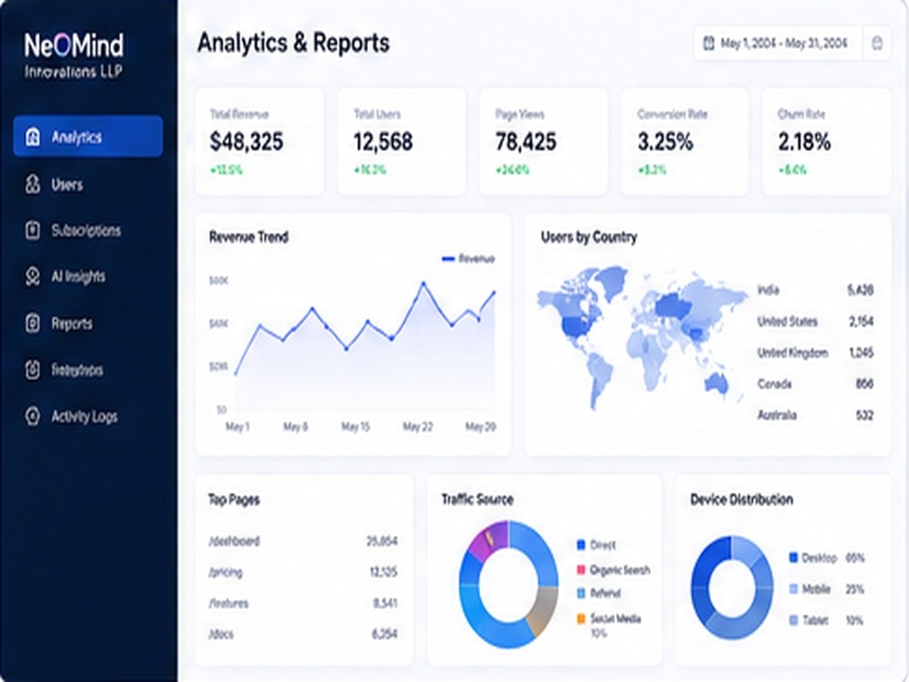Click the Canada country row

click(815, 384)
